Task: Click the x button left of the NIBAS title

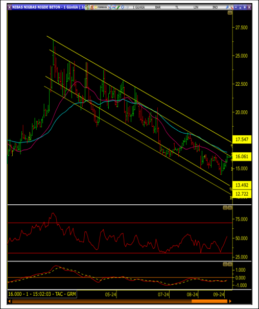Action: pyautogui.click(x=10, y=8)
